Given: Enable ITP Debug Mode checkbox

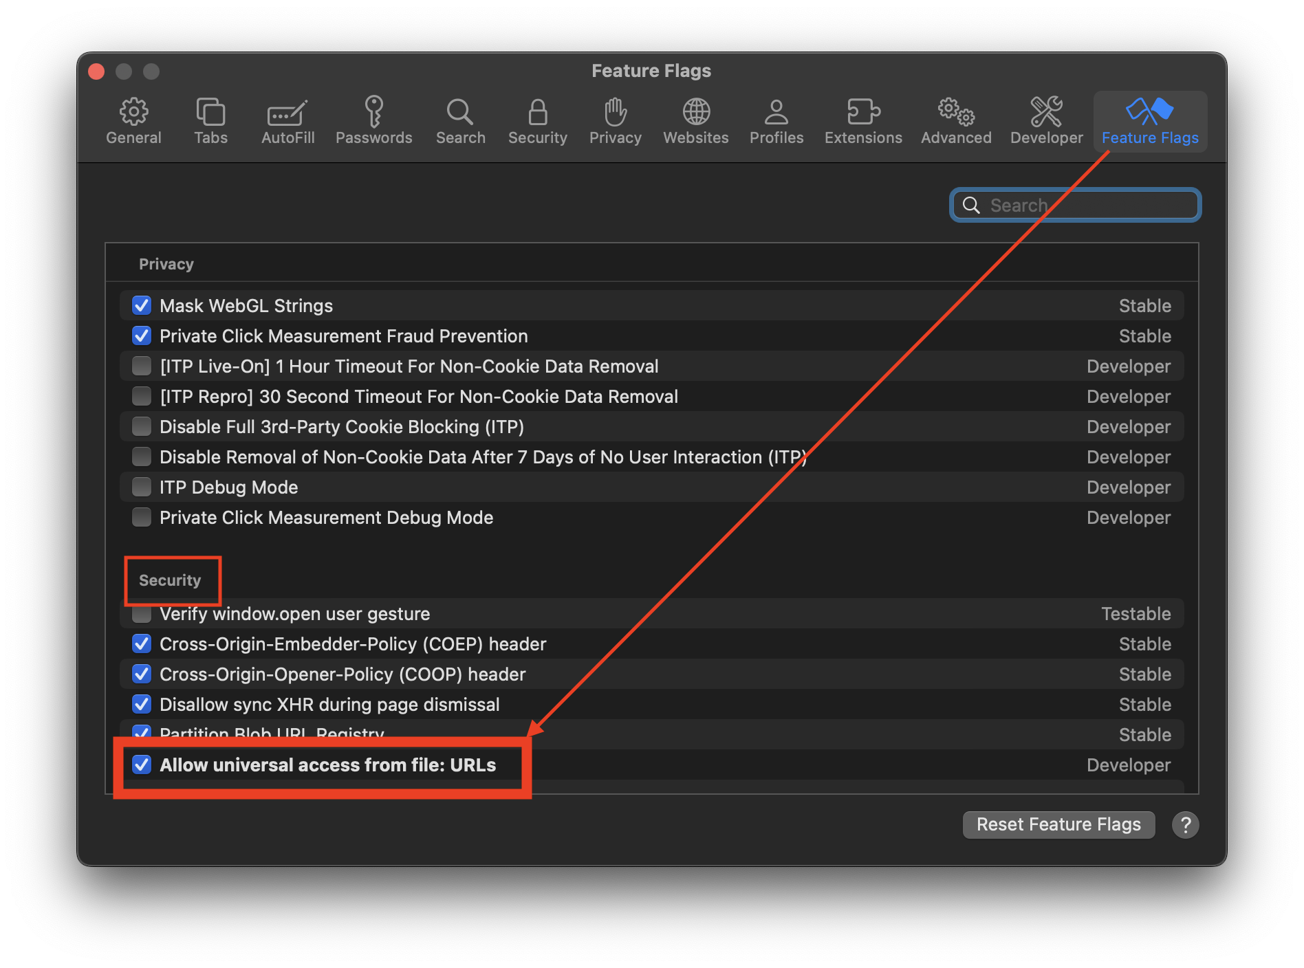Looking at the screenshot, I should point(142,487).
